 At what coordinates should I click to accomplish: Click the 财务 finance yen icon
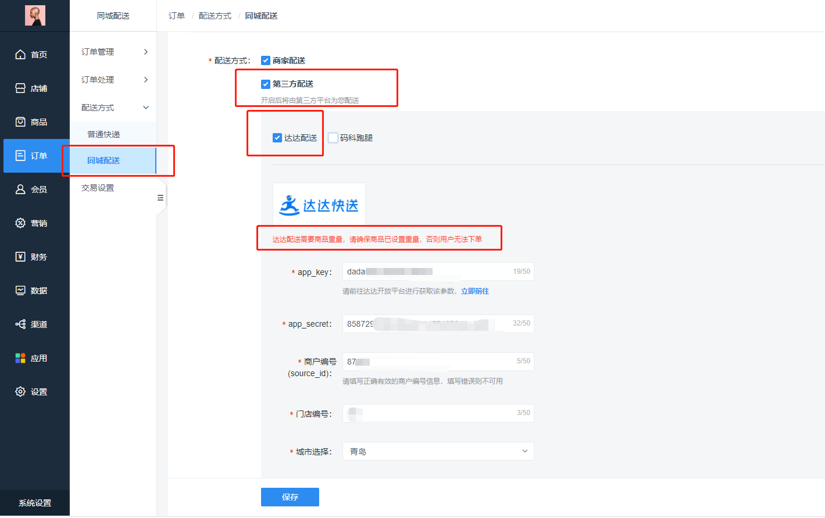coord(20,257)
